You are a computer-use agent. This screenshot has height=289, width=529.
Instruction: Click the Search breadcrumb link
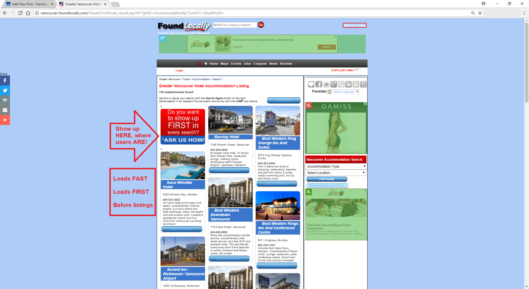pos(217,79)
